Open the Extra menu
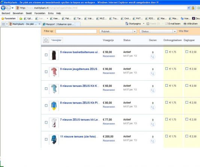The width and height of the screenshot is (200, 167). (x=51, y=13)
